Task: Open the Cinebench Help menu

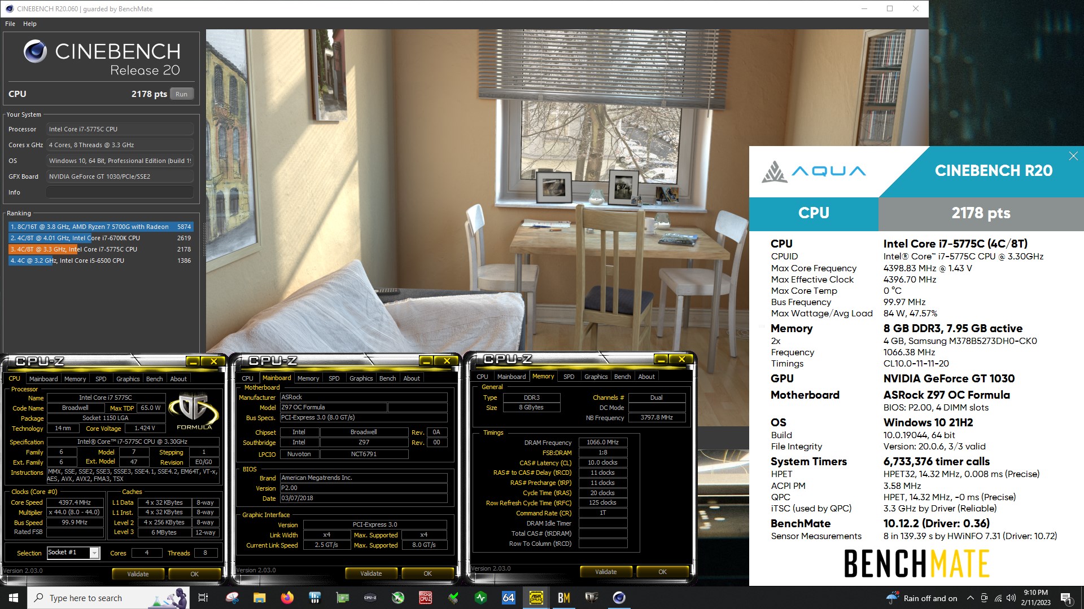Action: tap(30, 24)
